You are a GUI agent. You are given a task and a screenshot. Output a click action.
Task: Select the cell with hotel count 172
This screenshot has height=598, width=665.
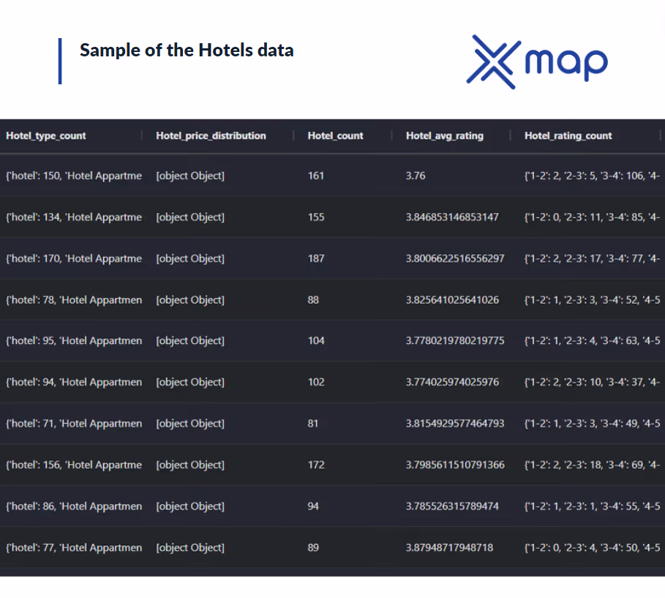pos(316,465)
